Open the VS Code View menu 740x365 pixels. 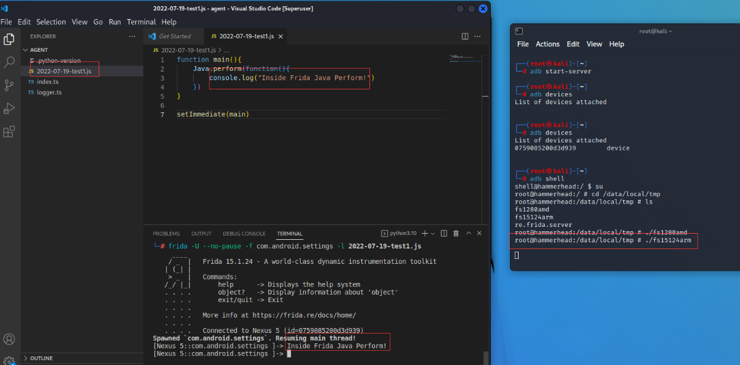coord(80,22)
